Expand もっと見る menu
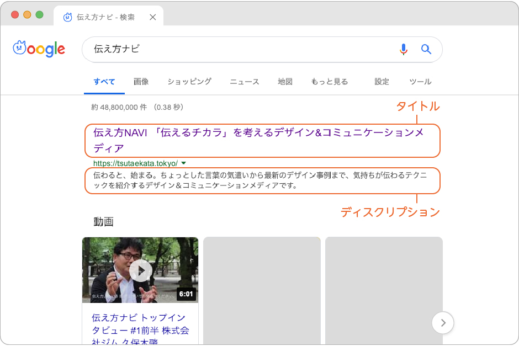519x346 pixels. (x=330, y=81)
